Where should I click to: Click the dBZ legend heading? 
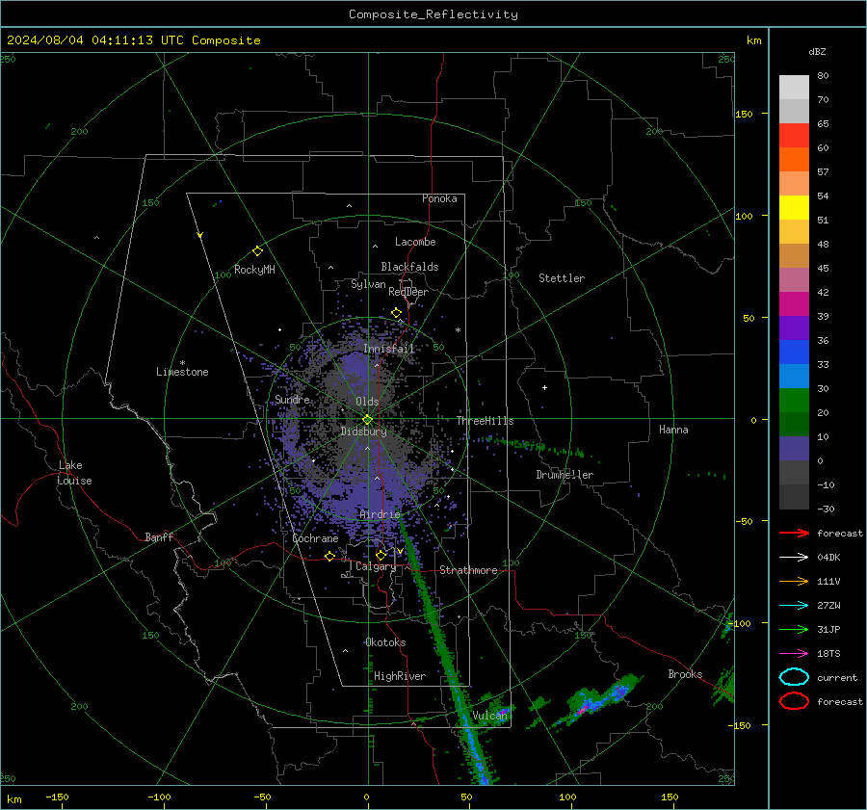tap(817, 52)
